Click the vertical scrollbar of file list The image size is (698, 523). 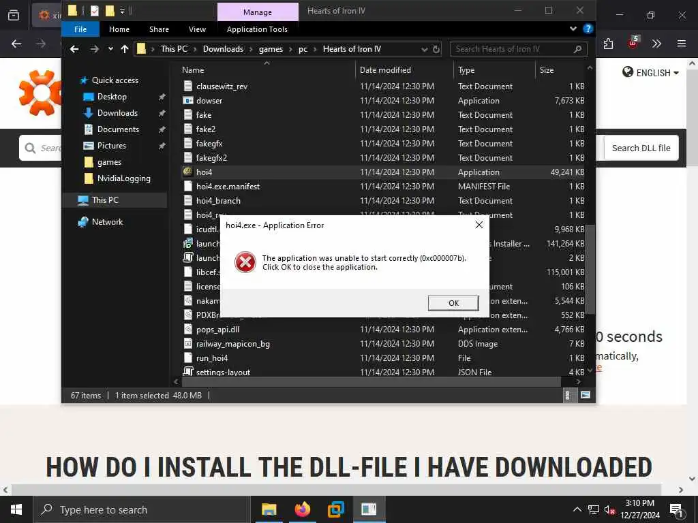point(590,269)
